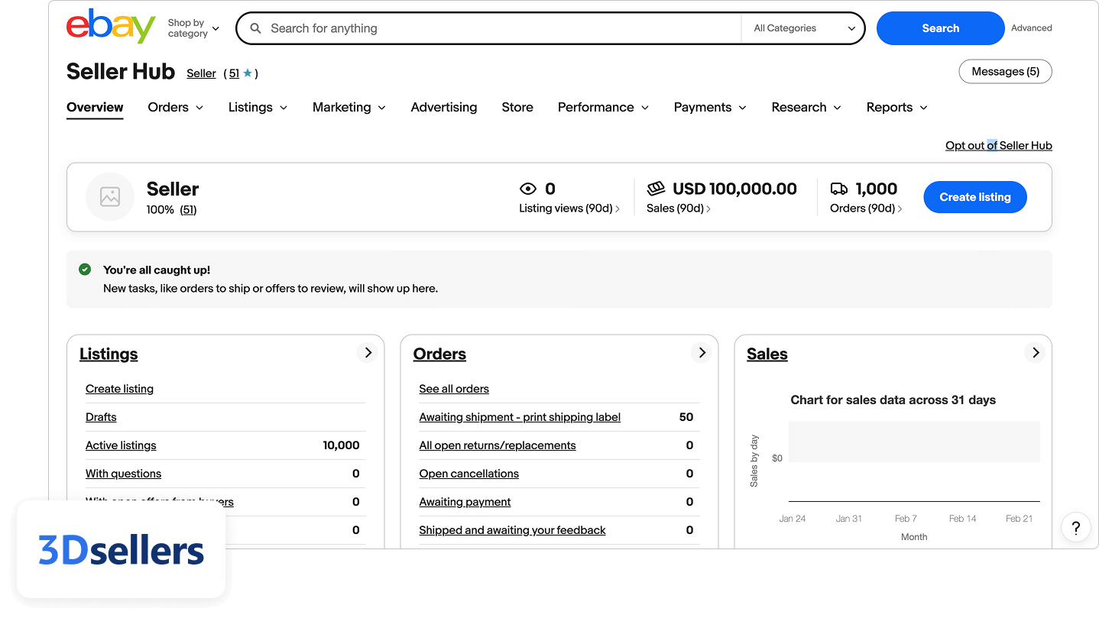Open the Open cancellations link
The width and height of the screenshot is (1099, 618).
coord(468,474)
